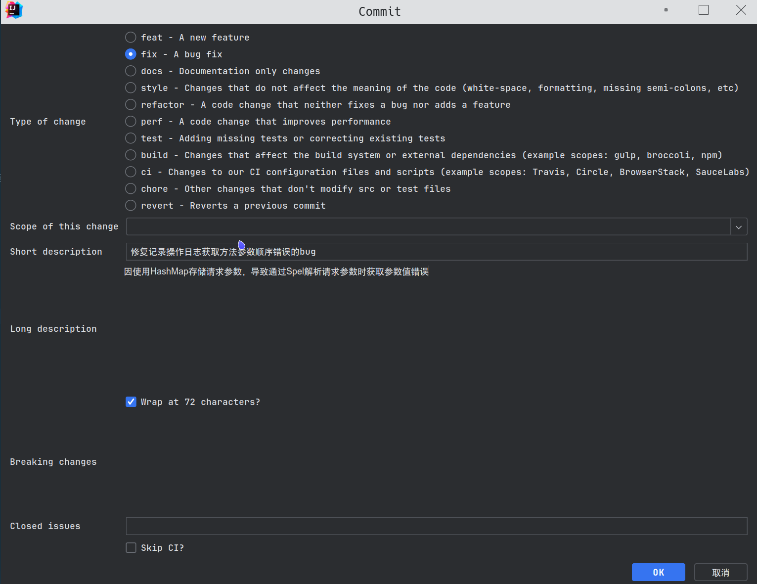Select the feat radio button

(131, 38)
